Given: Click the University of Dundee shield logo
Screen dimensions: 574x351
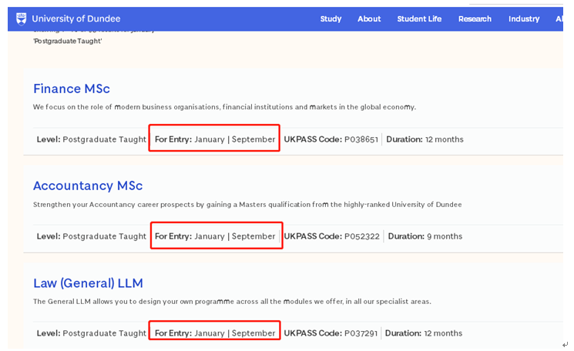Looking at the screenshot, I should point(21,18).
